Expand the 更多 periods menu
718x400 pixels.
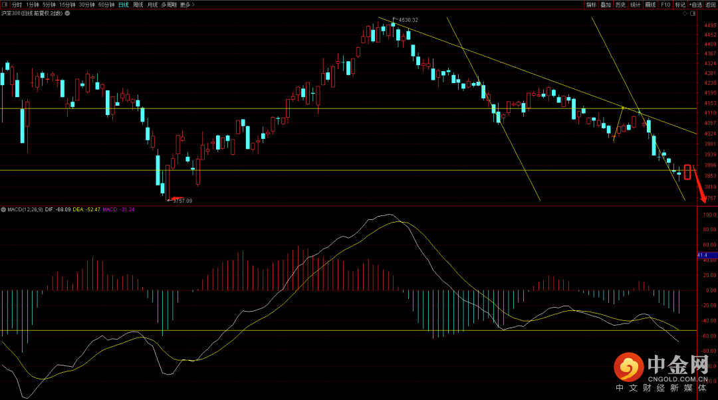[x=187, y=5]
